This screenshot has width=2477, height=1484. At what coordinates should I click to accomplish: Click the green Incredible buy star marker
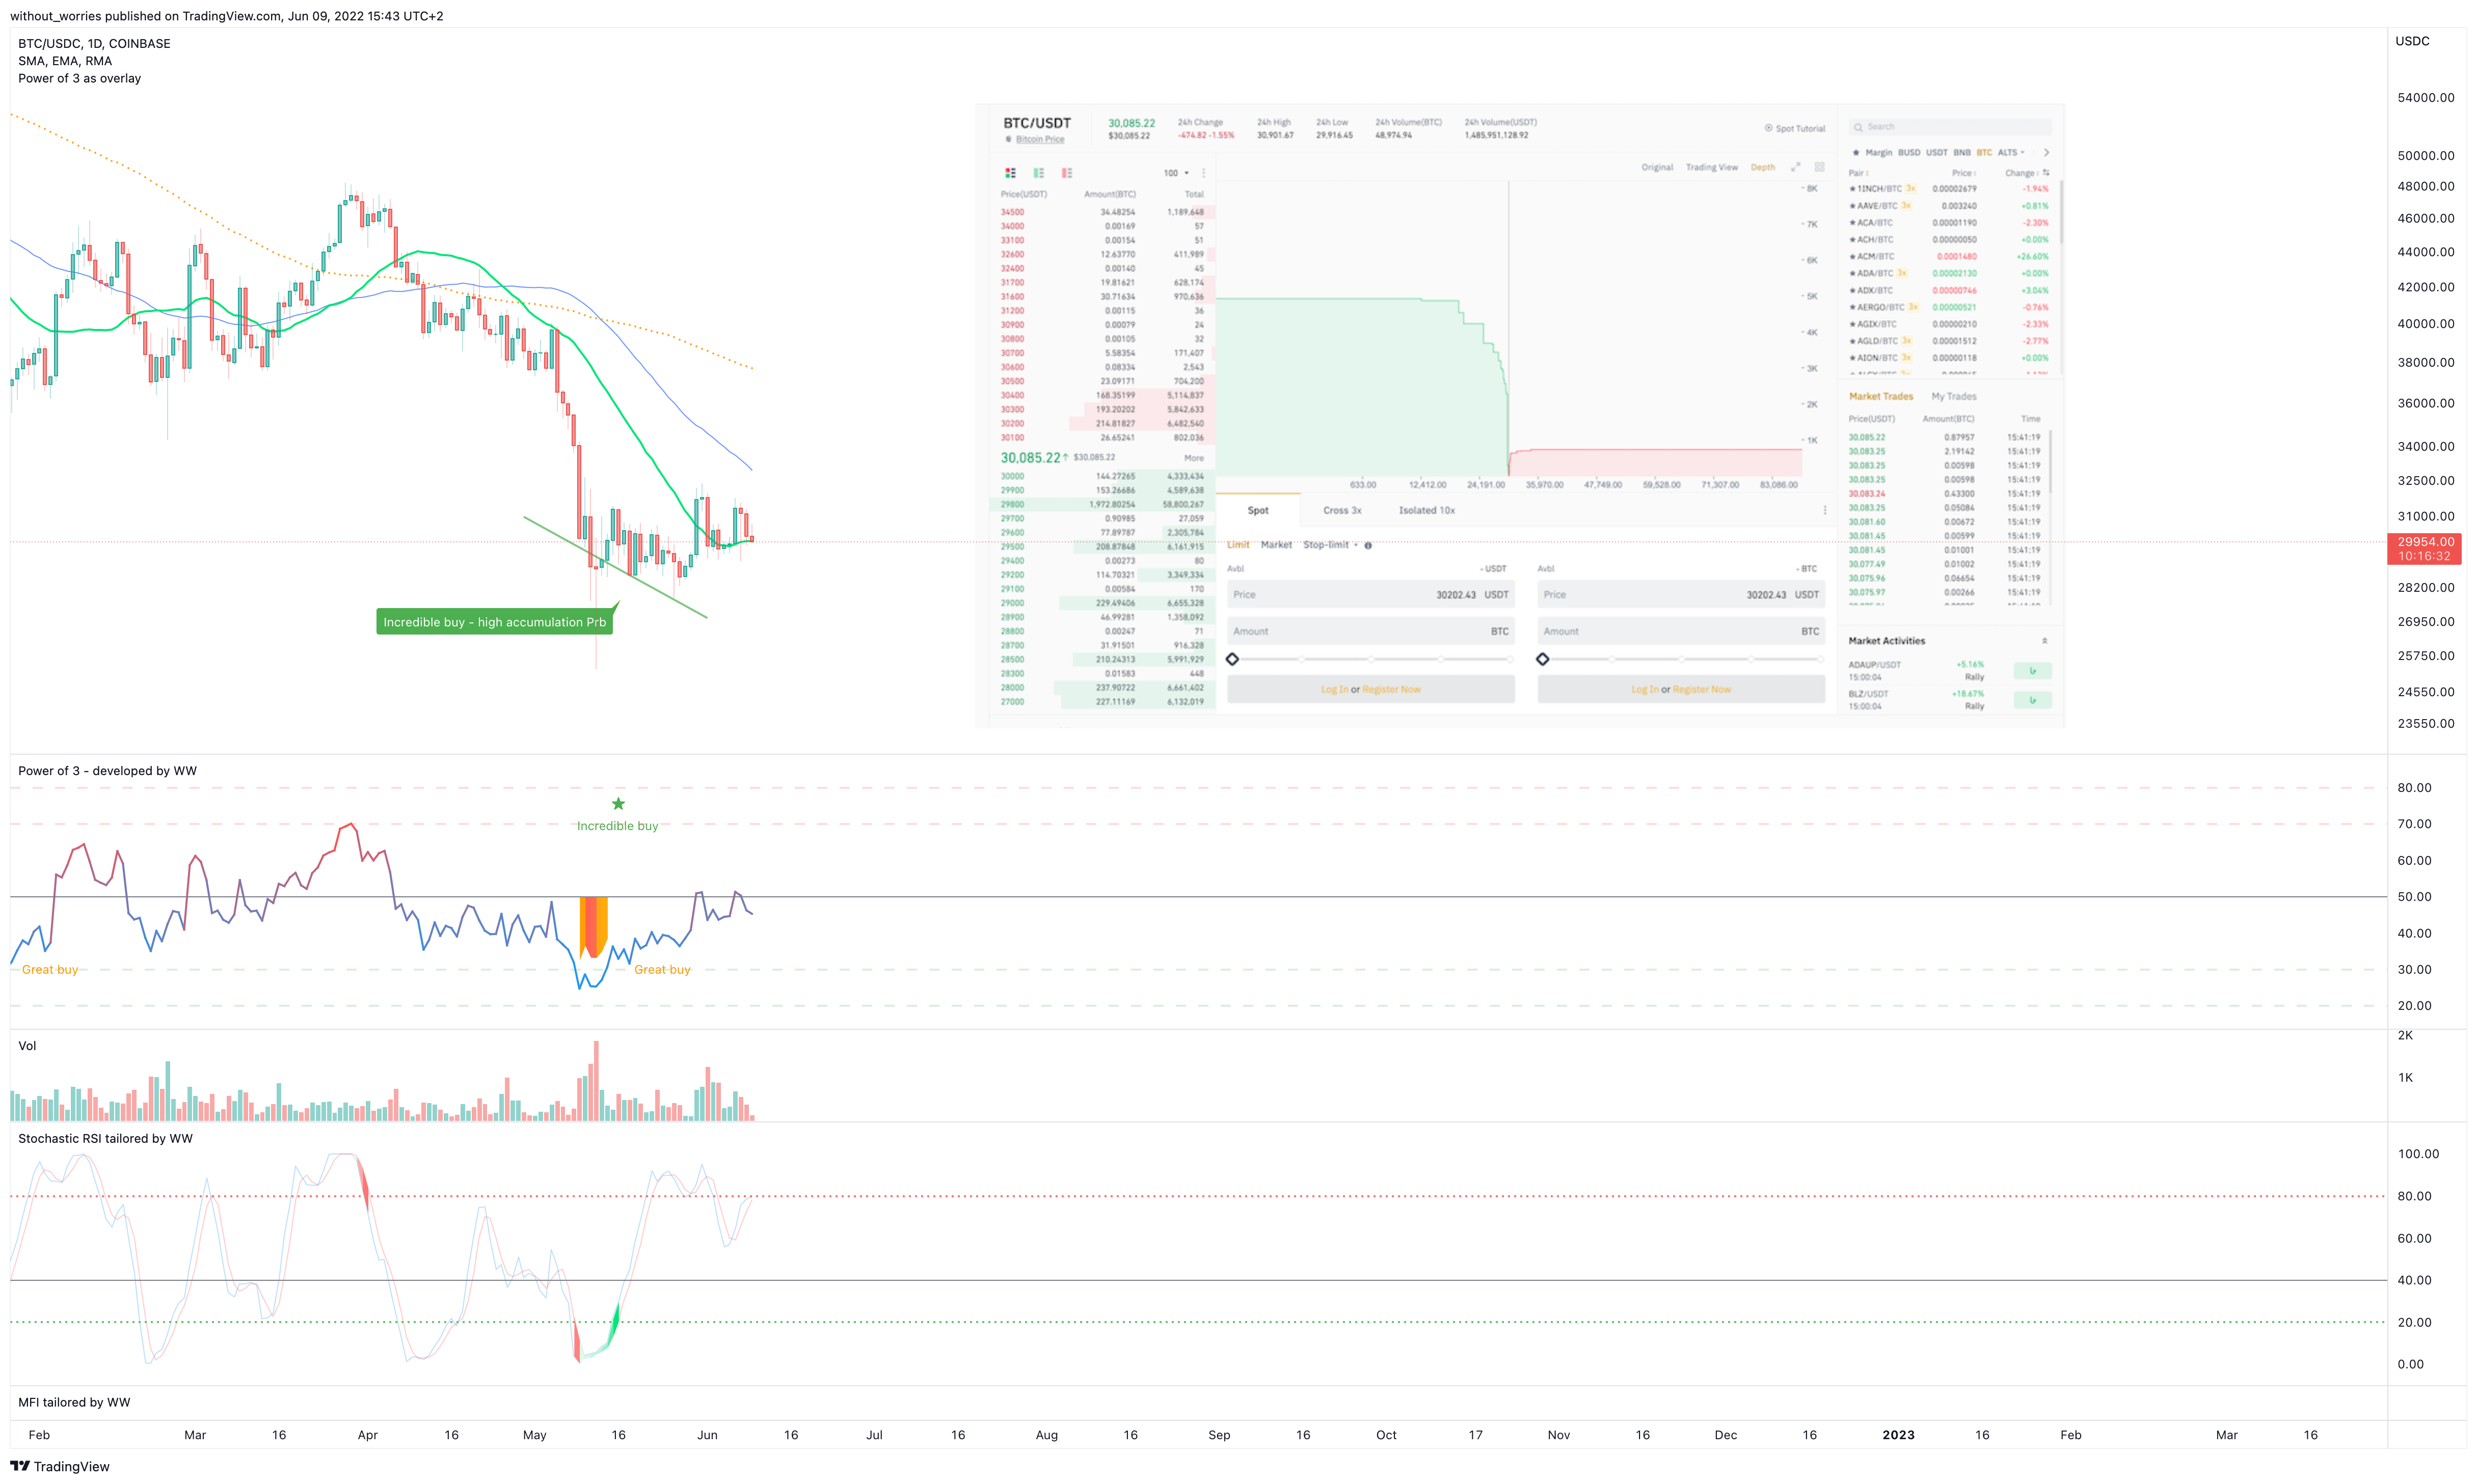[x=618, y=804]
